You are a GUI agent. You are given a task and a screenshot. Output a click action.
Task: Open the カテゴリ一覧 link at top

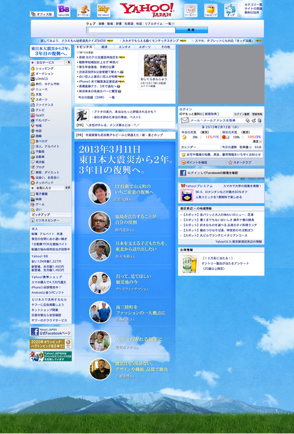[253, 5]
